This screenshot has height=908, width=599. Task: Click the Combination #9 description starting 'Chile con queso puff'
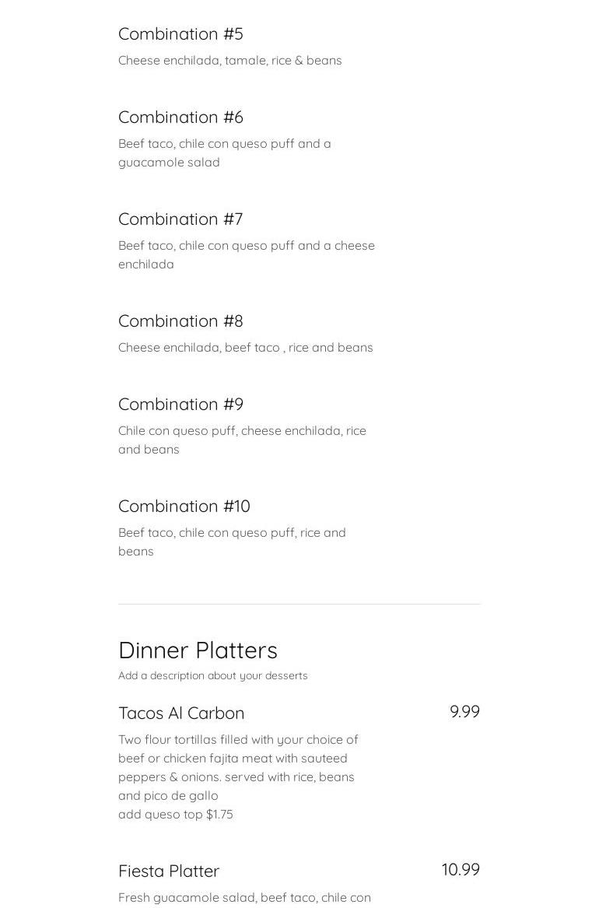pyautogui.click(x=242, y=440)
